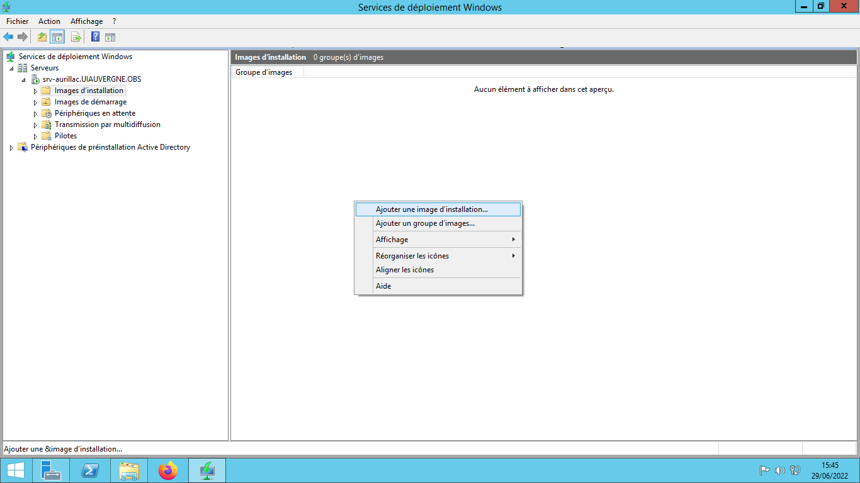Viewport: 860px width, 483px height.
Task: Open File Explorer from the taskbar
Action: [x=129, y=470]
